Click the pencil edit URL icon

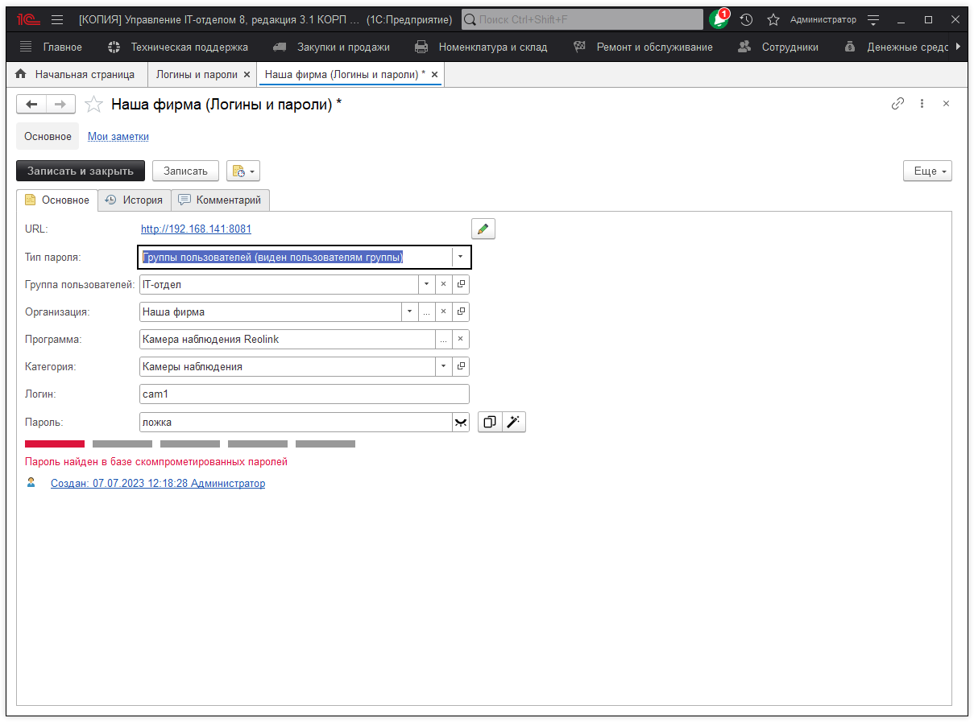[483, 229]
